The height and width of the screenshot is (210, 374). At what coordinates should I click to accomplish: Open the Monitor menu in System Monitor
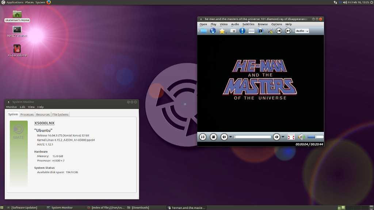tap(11, 107)
